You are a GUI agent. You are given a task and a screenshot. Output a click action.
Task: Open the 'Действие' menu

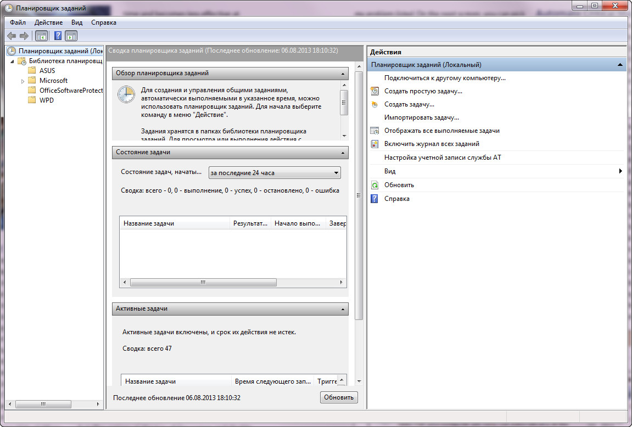(48, 23)
